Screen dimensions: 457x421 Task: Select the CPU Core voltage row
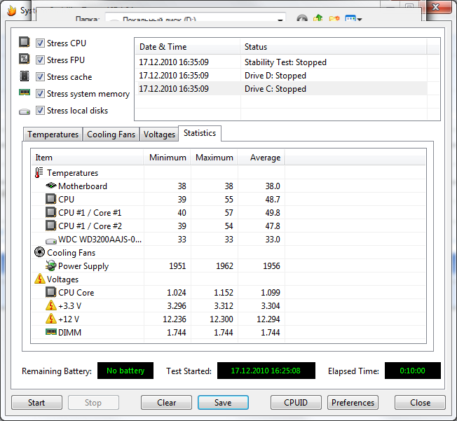click(x=158, y=292)
